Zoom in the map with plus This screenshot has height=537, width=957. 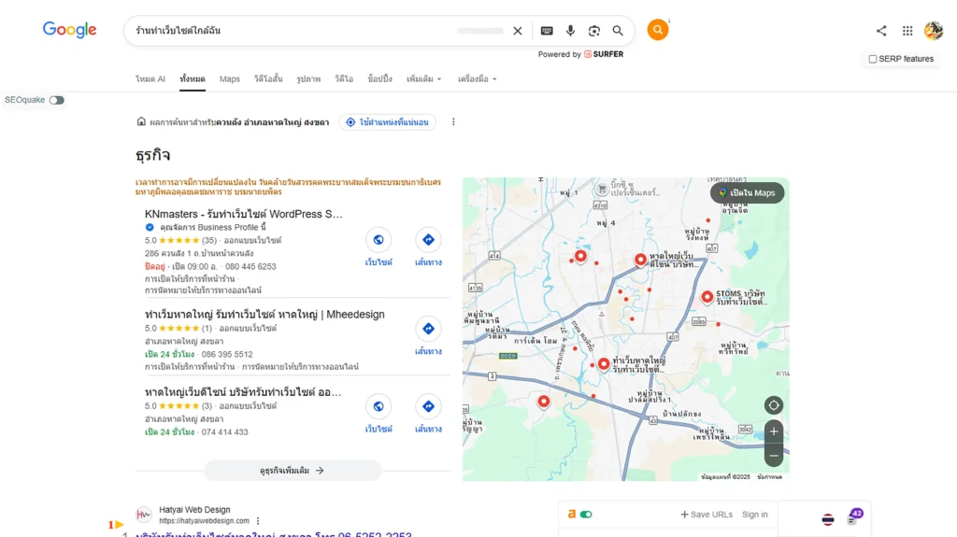point(773,431)
